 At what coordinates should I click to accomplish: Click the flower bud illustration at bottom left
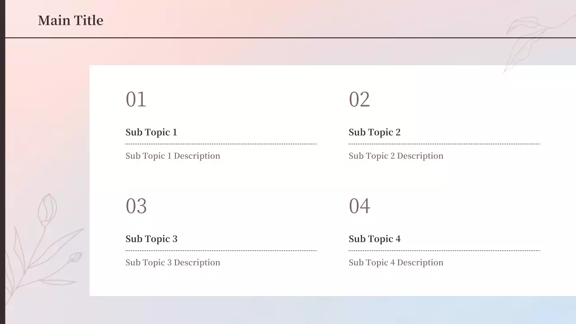[47, 211]
